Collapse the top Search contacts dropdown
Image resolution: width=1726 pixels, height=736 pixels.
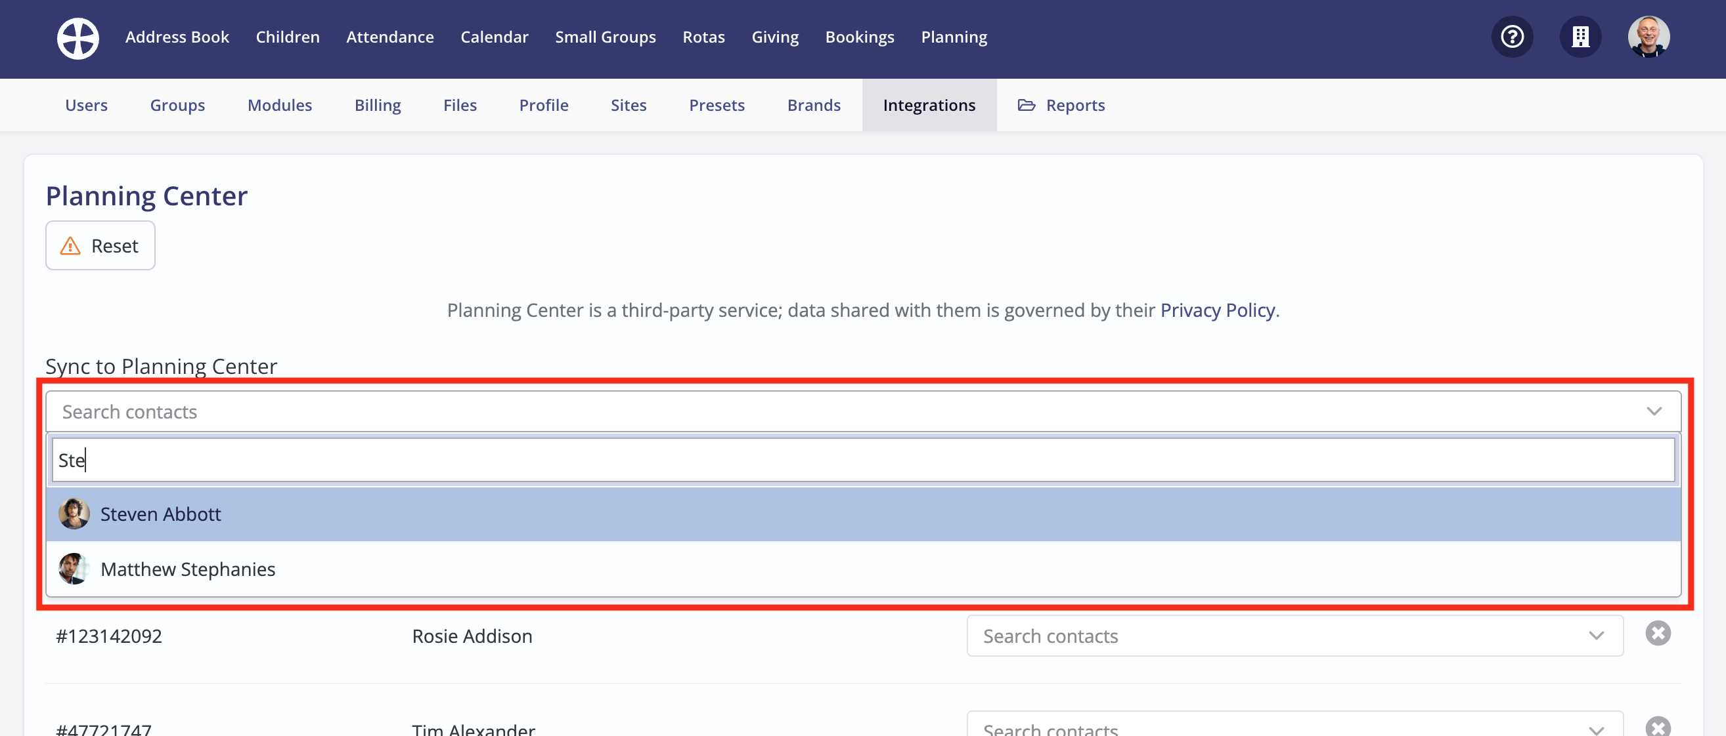pyautogui.click(x=863, y=411)
